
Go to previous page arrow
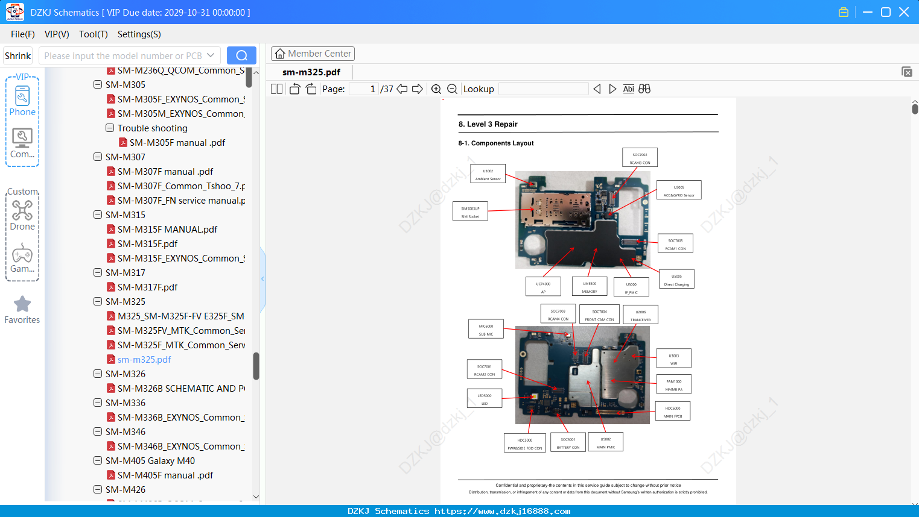click(x=402, y=89)
